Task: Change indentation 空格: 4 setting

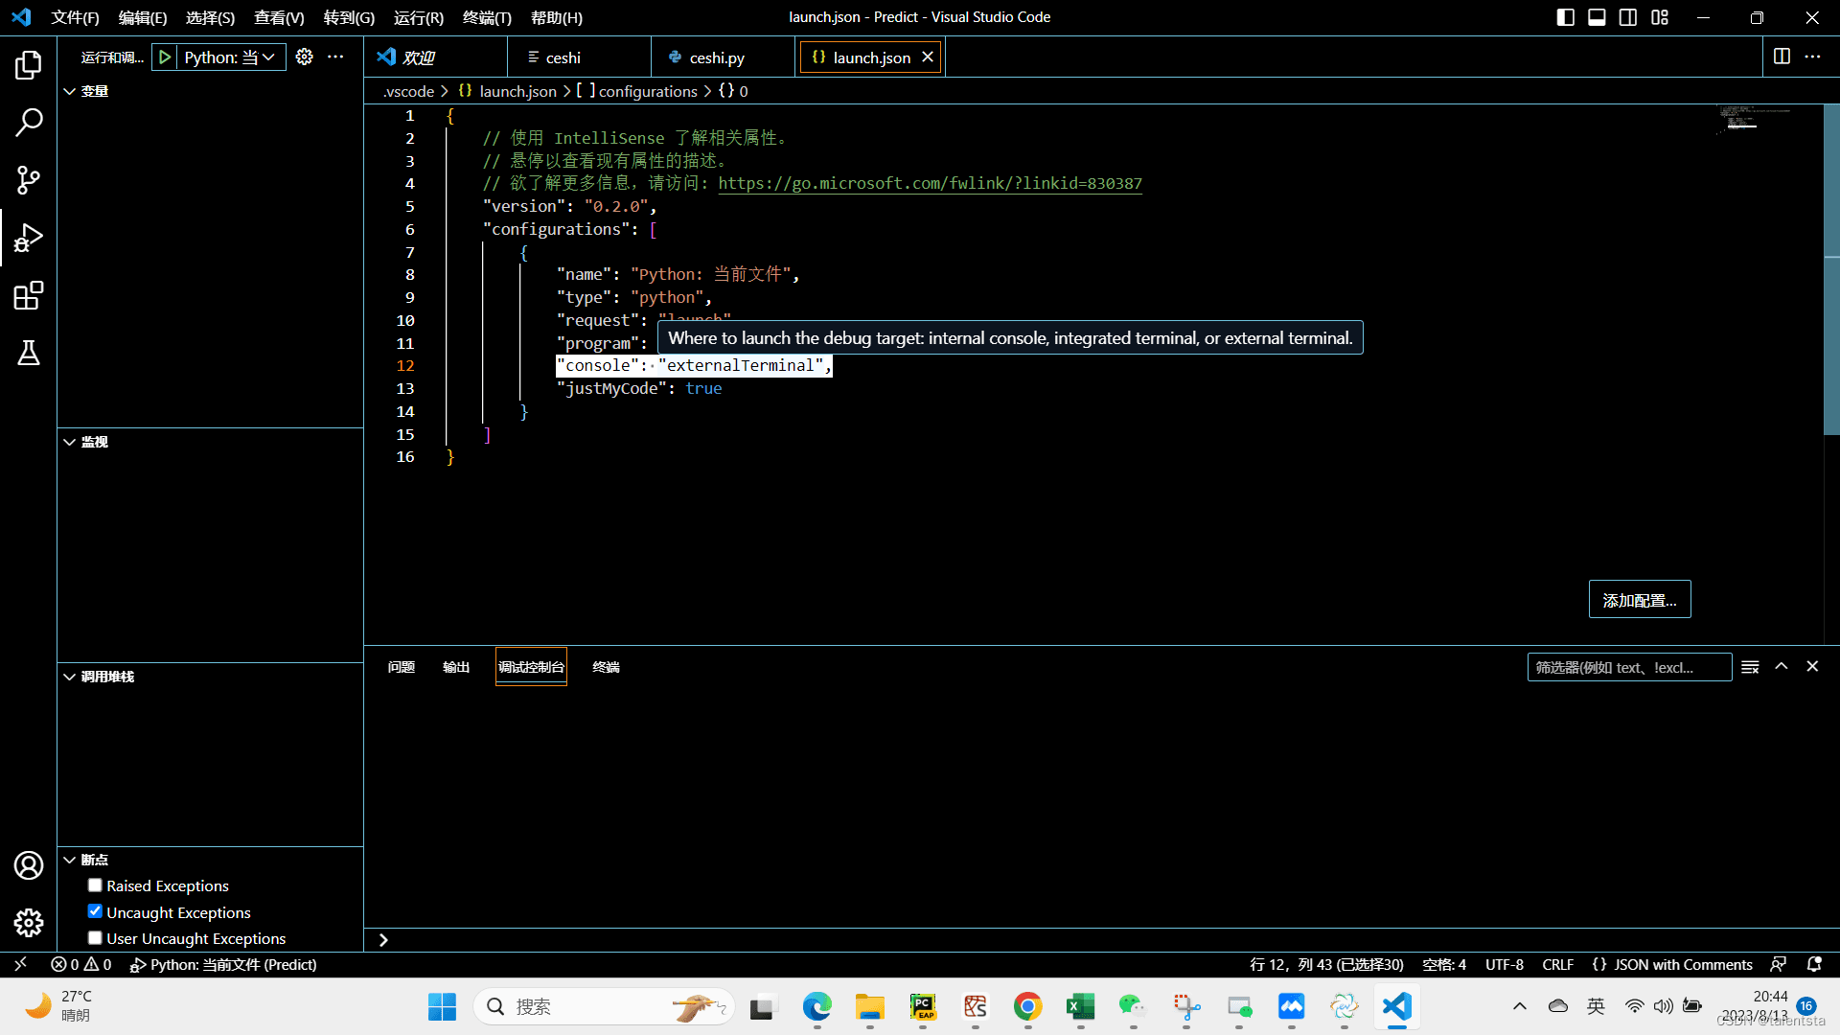Action: [x=1444, y=964]
